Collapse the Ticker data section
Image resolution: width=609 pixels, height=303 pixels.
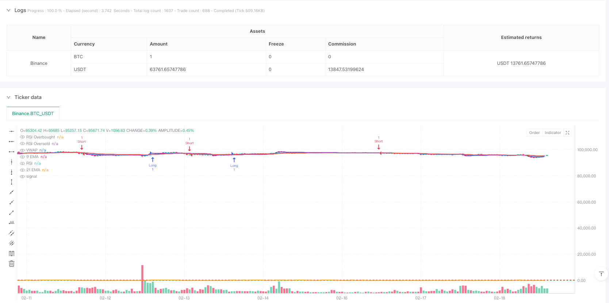pos(8,97)
